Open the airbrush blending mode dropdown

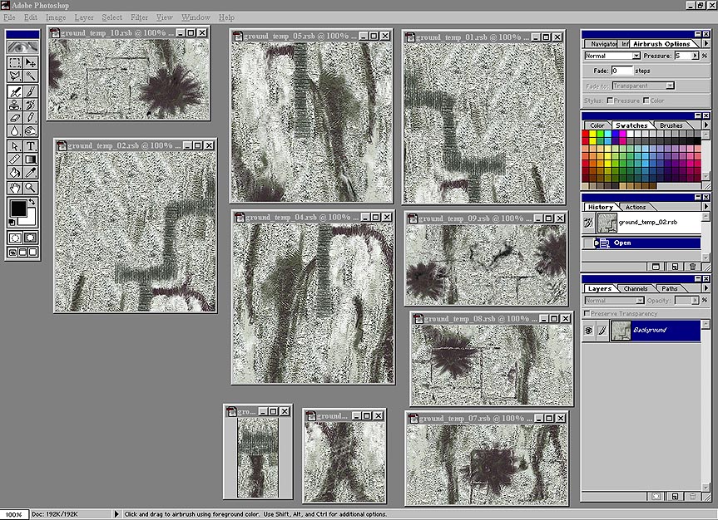tap(636, 55)
